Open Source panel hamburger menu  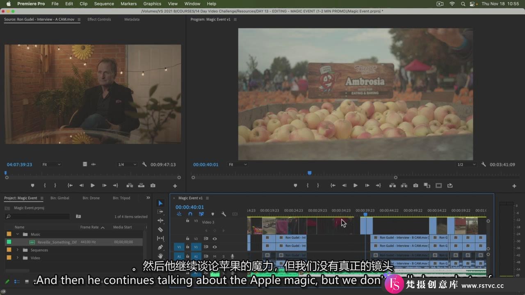[79, 19]
